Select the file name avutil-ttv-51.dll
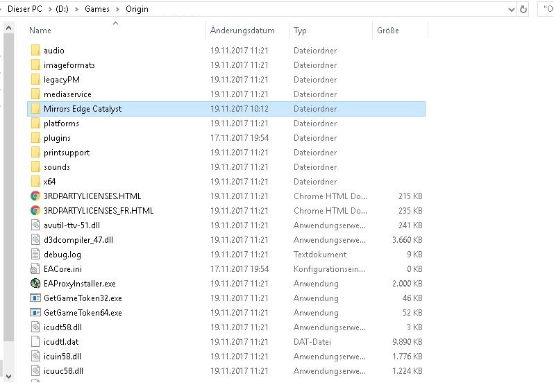Viewport: 554px width, 385px height. coord(72,225)
